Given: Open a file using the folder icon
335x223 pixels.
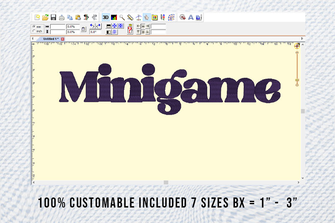Looking at the screenshot, I should (45, 17).
